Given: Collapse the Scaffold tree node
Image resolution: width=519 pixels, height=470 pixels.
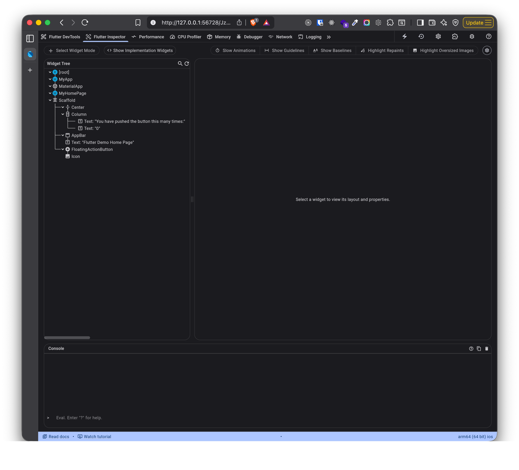Looking at the screenshot, I should click(x=50, y=100).
